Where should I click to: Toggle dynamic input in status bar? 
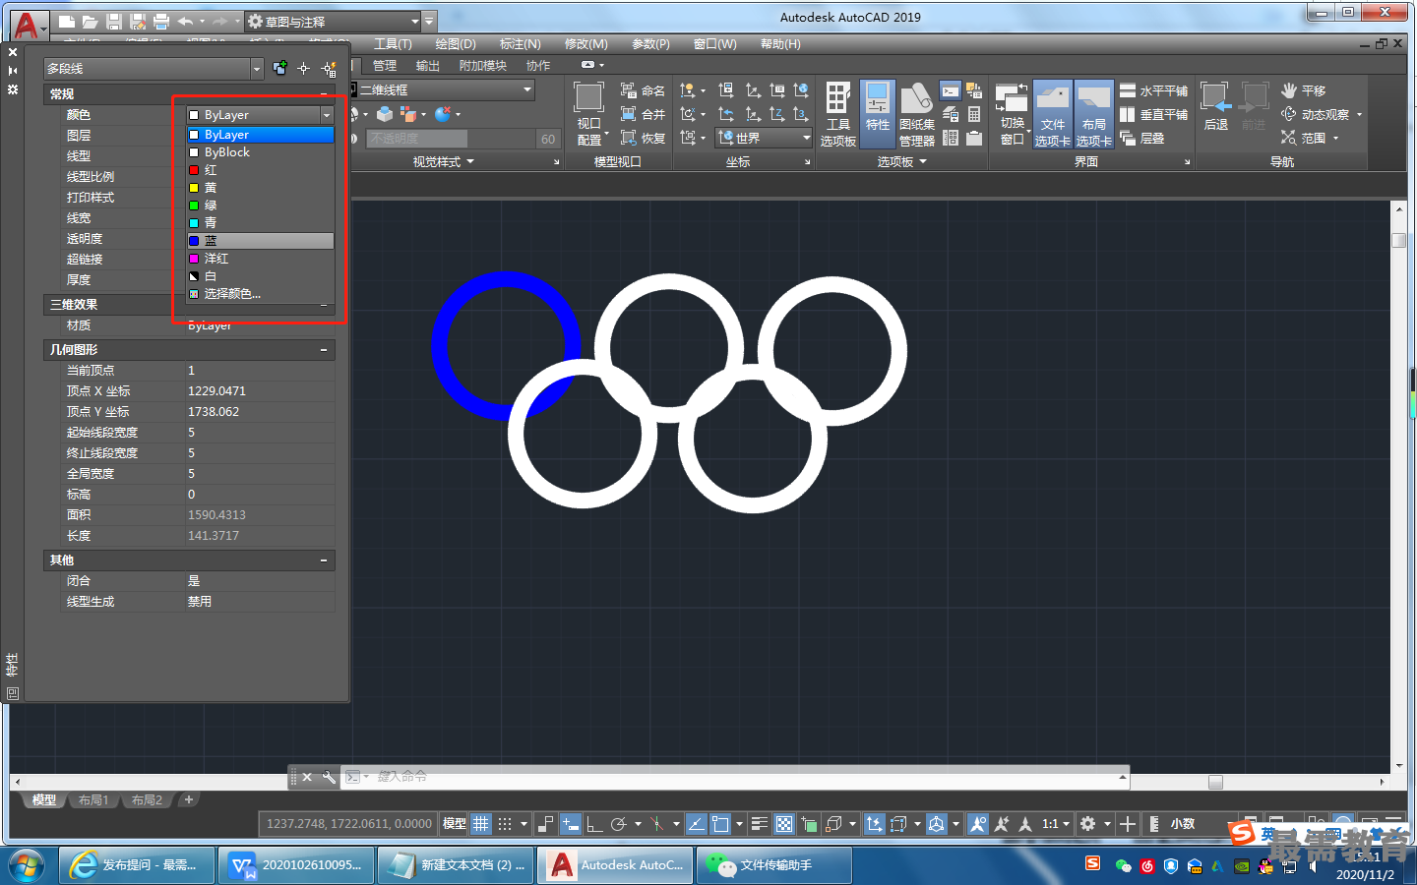(570, 824)
